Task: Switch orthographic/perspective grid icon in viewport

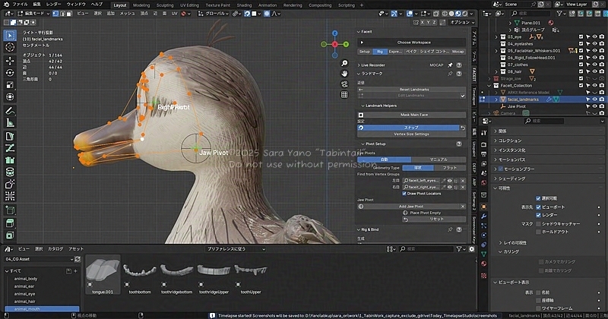Action: [344, 95]
